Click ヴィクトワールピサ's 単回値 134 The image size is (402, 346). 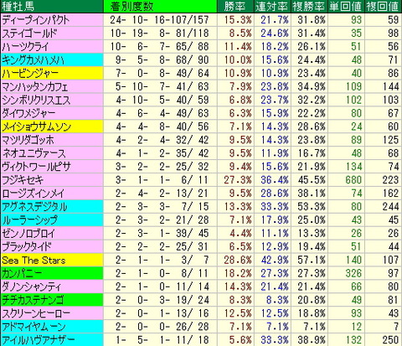tap(353, 167)
